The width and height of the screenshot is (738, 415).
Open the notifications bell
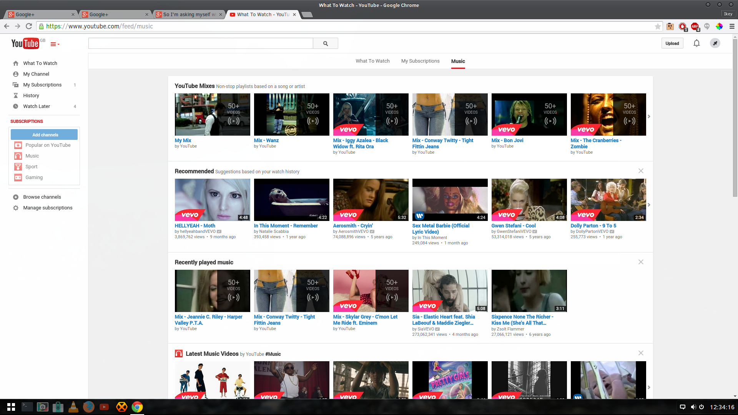[696, 43]
